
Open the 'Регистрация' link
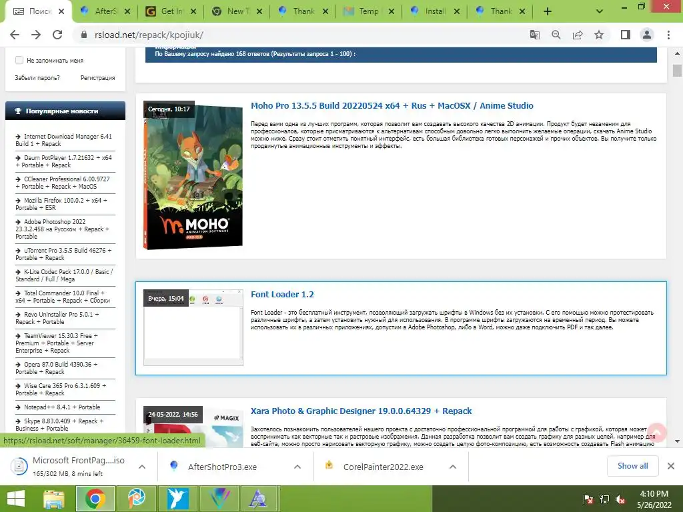click(97, 78)
